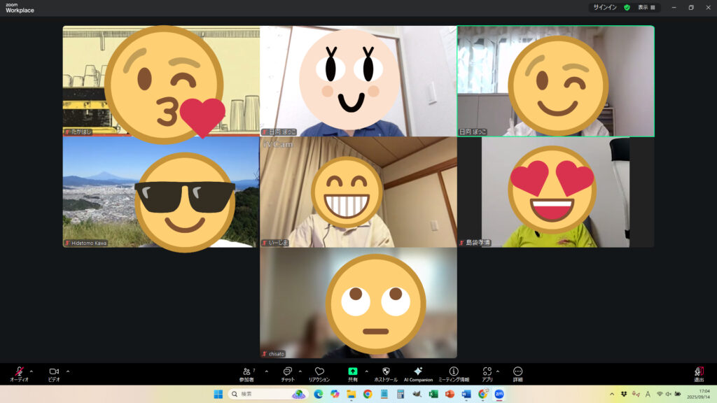Select the chisato video tile
The image size is (717, 403).
pos(358,303)
